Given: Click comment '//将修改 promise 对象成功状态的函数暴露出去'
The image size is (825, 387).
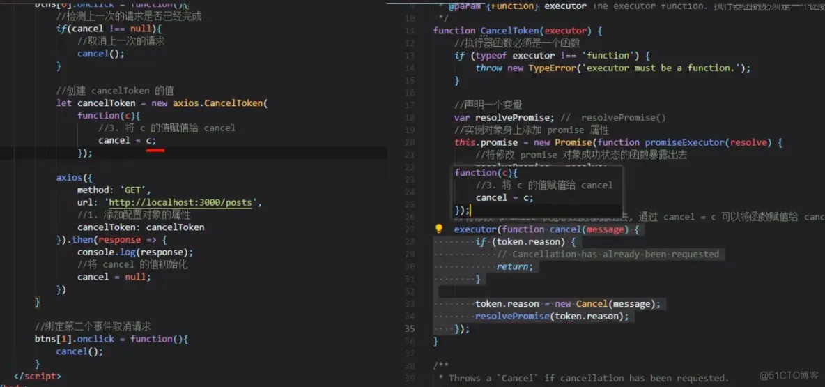Looking at the screenshot, I should (581, 155).
